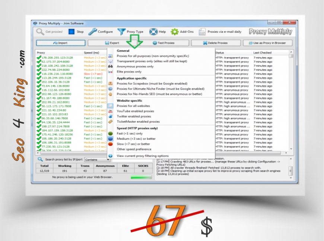Open View current proxy filtering options
This screenshot has width=324, height=241.
point(143,156)
